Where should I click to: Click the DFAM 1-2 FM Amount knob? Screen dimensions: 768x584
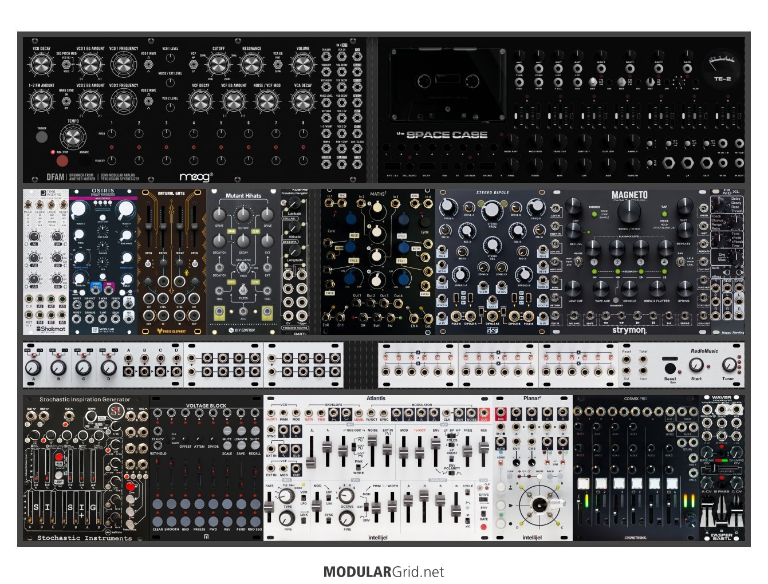[41, 102]
